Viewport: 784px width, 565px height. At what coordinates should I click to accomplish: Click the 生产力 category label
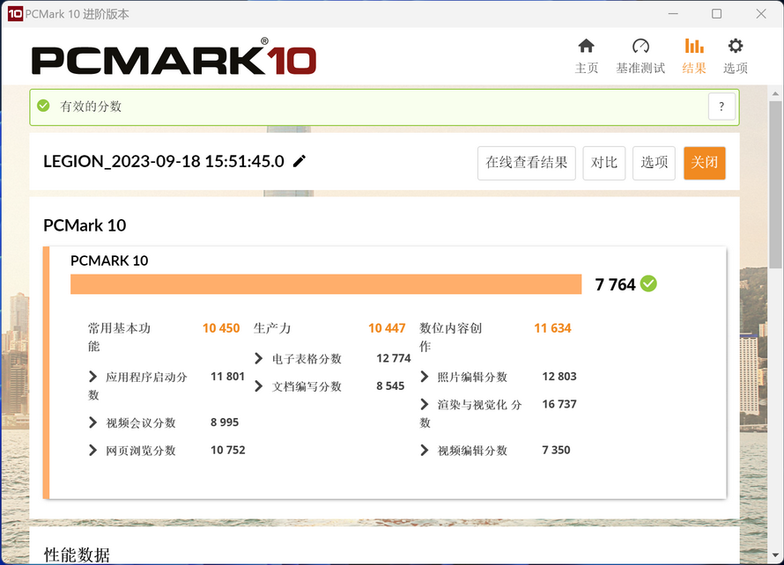[272, 328]
